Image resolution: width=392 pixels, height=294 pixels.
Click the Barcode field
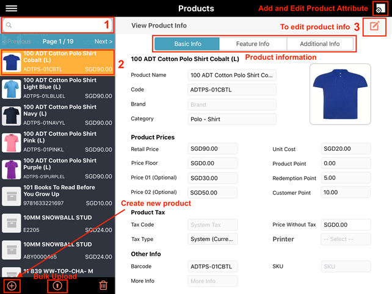point(212,267)
